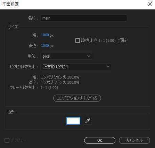
Task: Click the 幅 コンポジションの 100.0% text
Action: pos(60,77)
